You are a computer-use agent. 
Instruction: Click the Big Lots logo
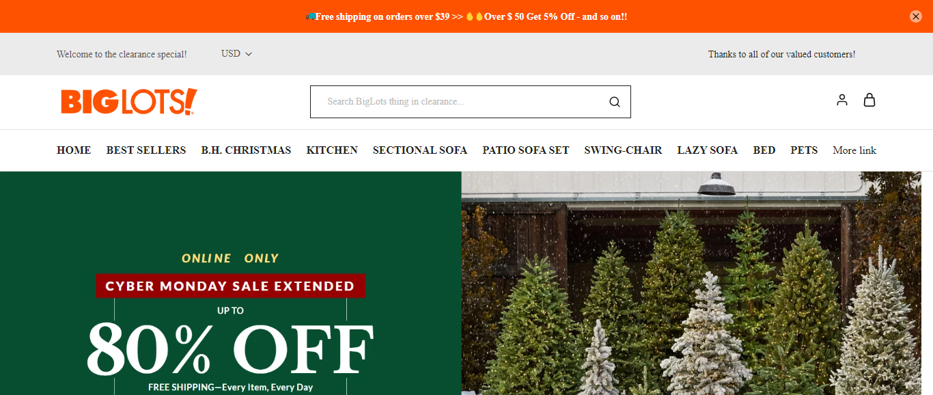point(129,102)
